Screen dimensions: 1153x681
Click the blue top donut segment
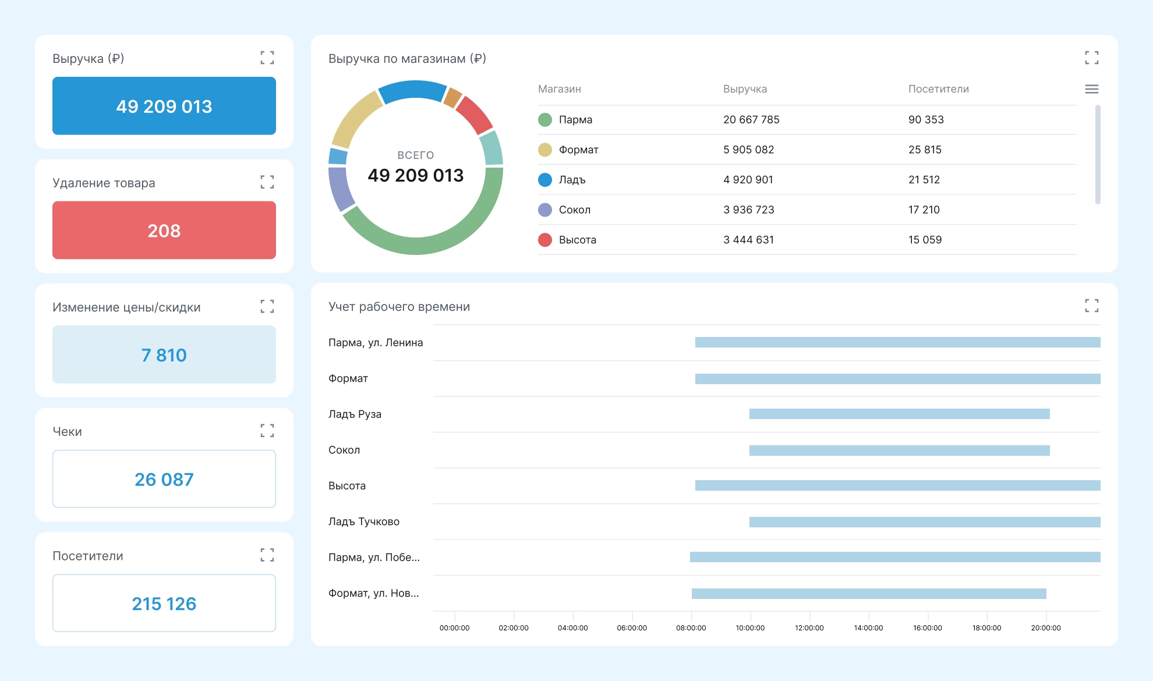click(x=413, y=90)
